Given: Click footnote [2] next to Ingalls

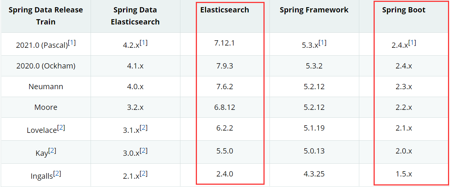Looking at the screenshot, I should (x=57, y=174).
